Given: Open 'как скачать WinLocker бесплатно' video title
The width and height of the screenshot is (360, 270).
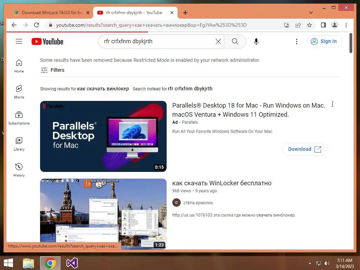Looking at the screenshot, I should tap(222, 183).
